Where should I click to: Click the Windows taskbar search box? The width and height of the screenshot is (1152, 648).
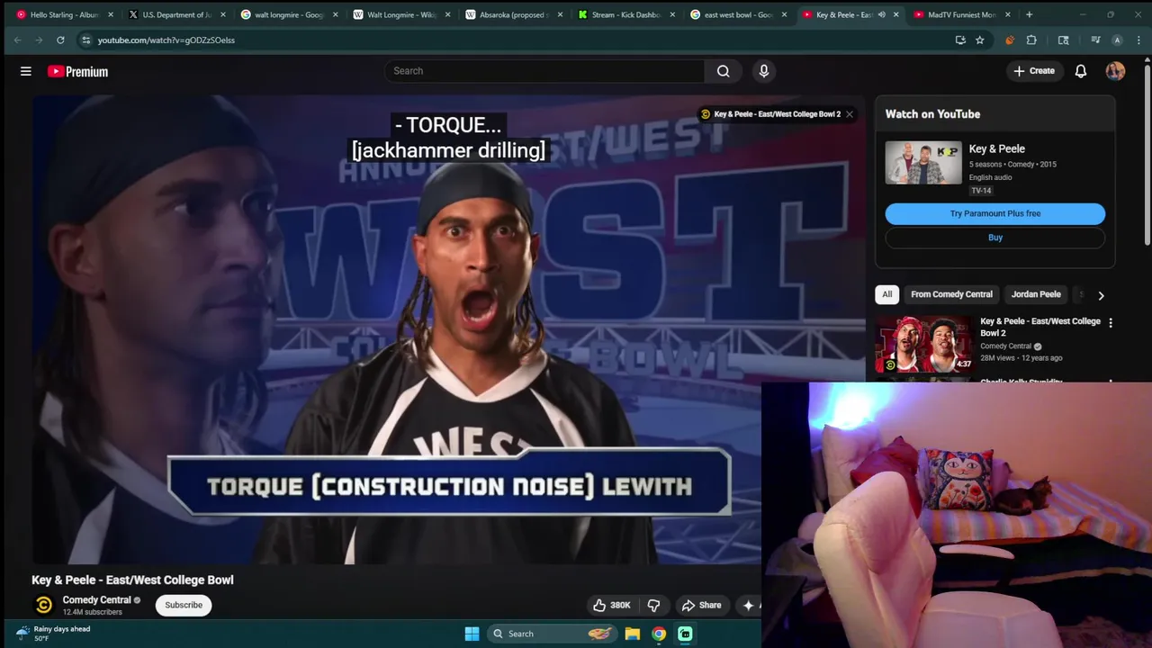(553, 634)
